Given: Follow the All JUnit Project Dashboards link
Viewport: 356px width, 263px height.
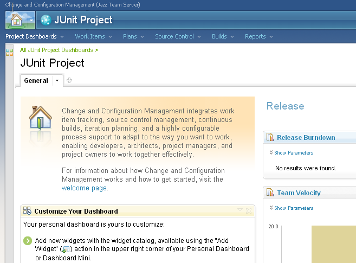Looking at the screenshot, I should point(59,50).
